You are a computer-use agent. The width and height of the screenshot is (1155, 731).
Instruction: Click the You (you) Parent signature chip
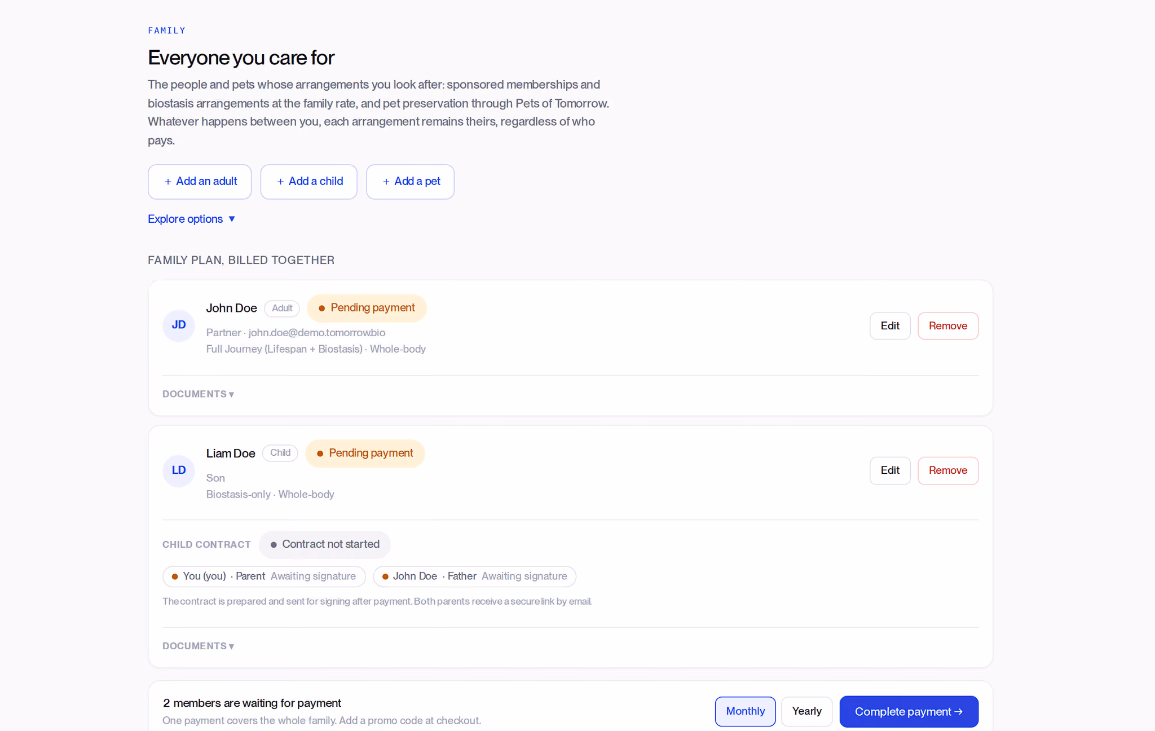[x=264, y=576]
